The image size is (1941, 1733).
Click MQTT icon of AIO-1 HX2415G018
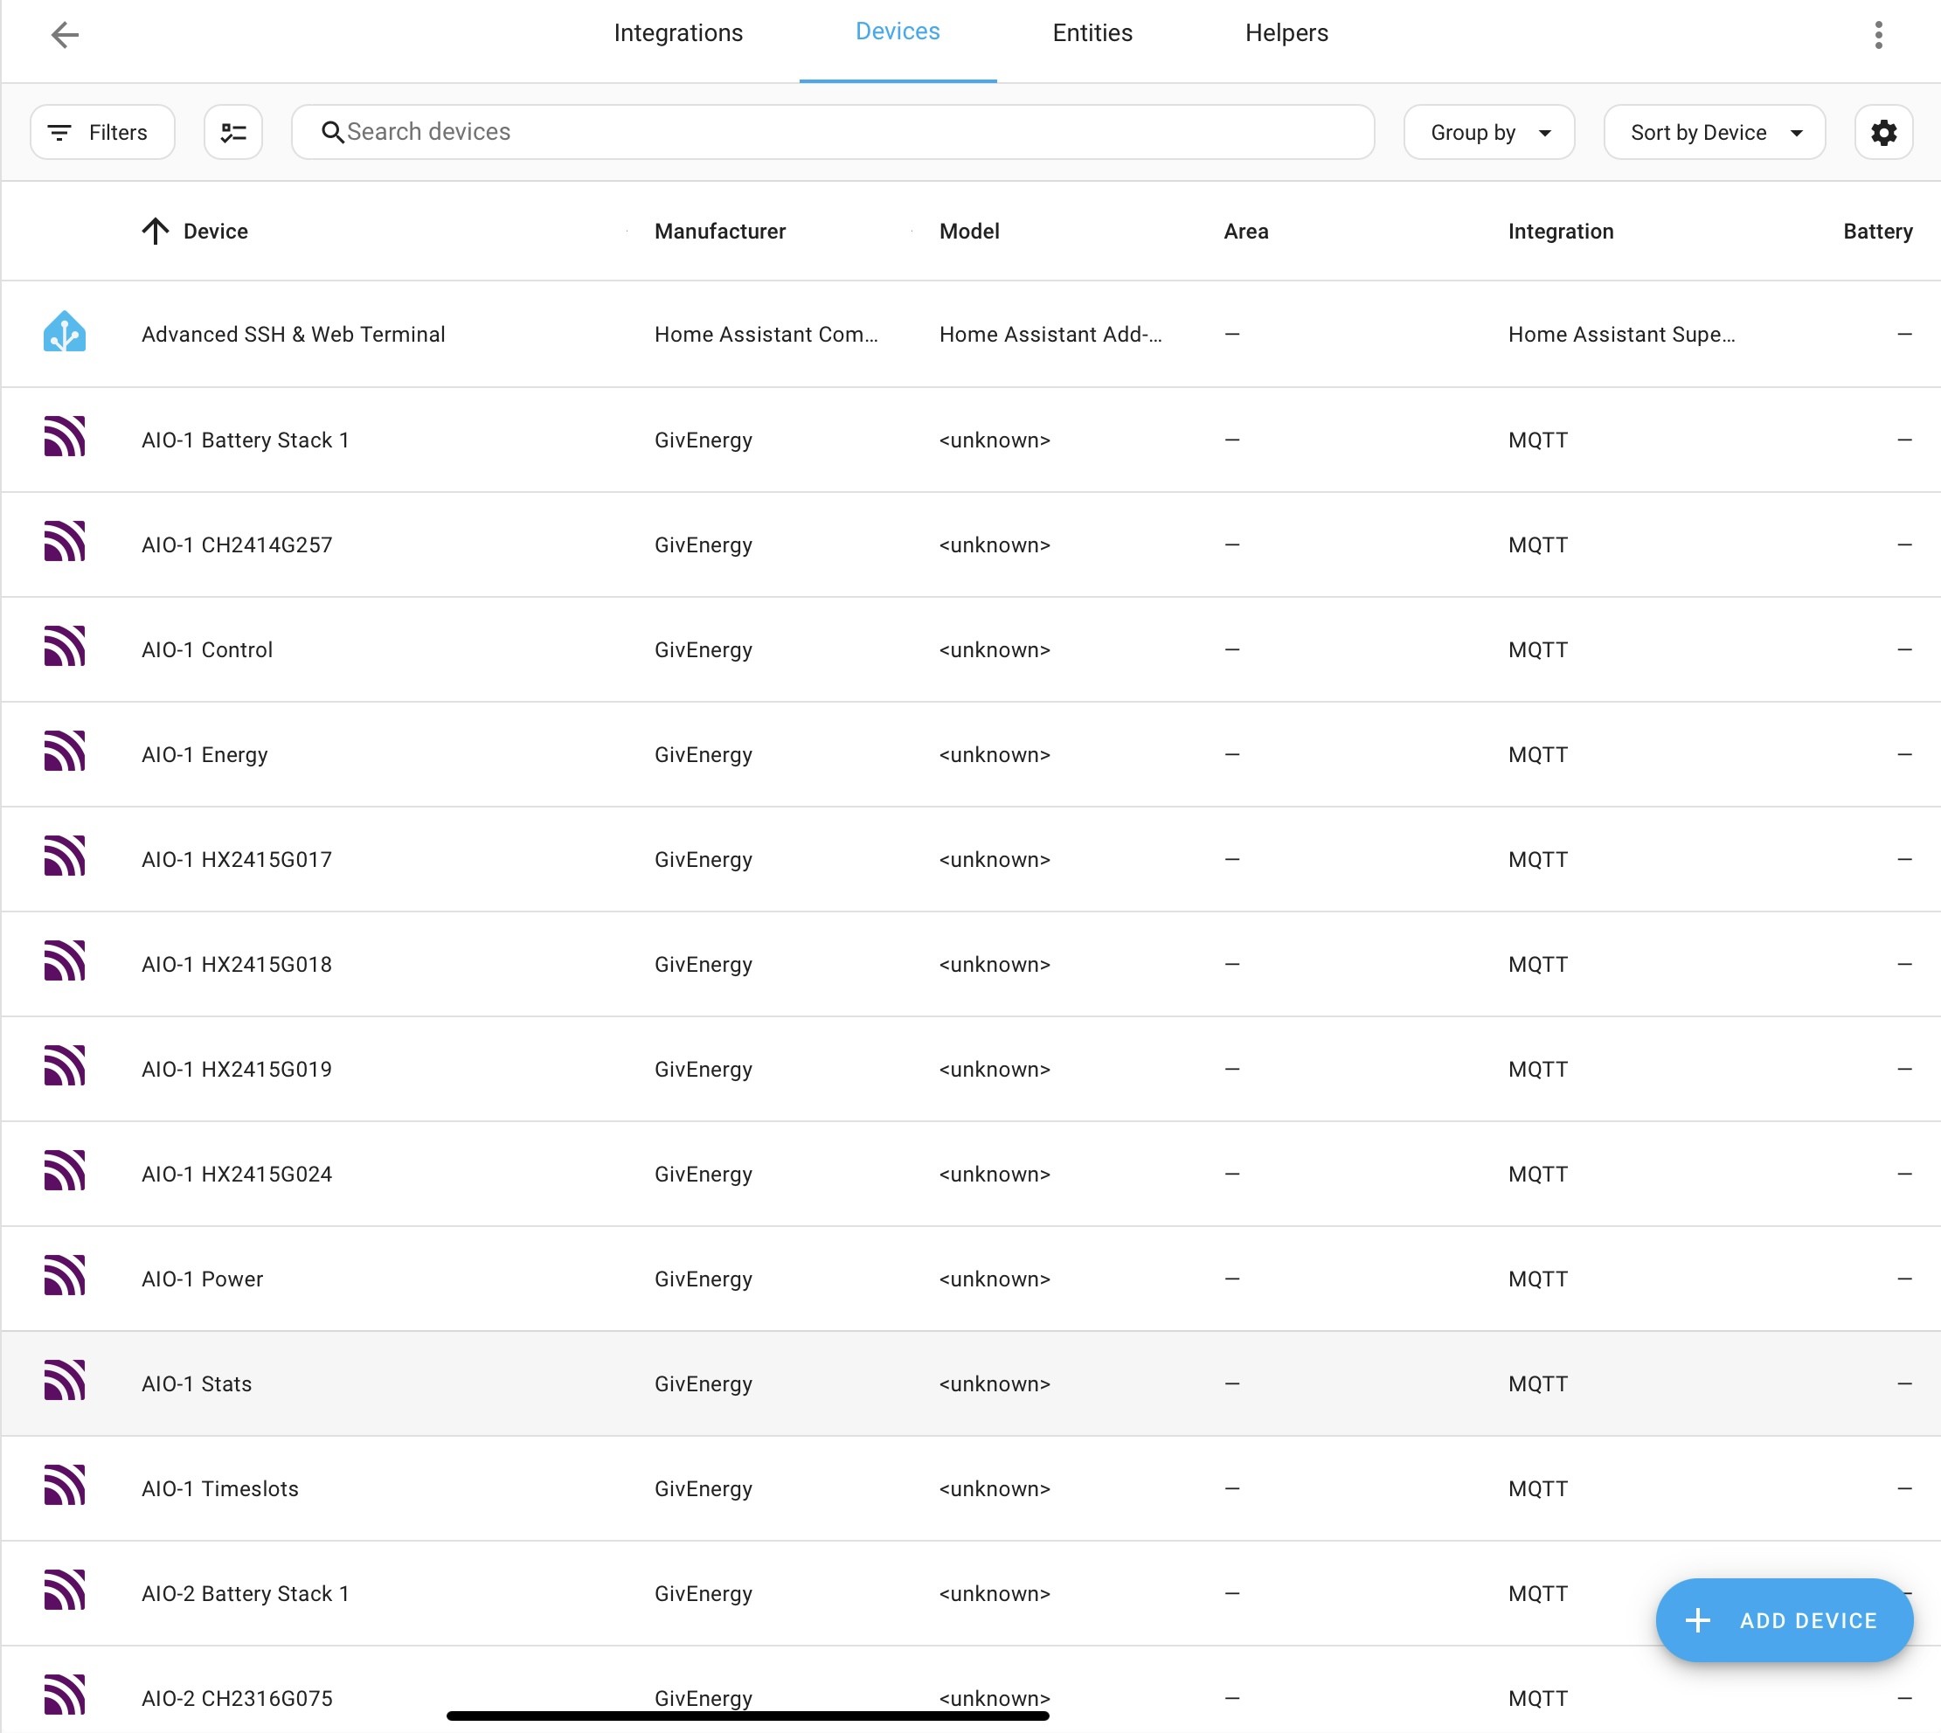pyautogui.click(x=65, y=960)
